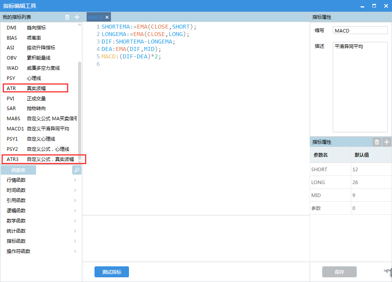Viewport: 392px width, 282px height.
Task: Close the MACD editor tab
Action: [107, 17]
